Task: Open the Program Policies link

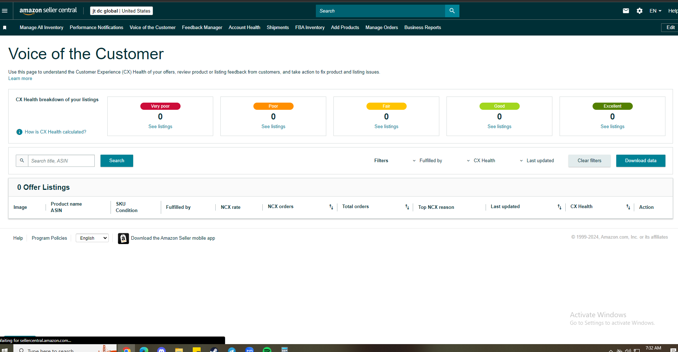Action: pyautogui.click(x=49, y=238)
